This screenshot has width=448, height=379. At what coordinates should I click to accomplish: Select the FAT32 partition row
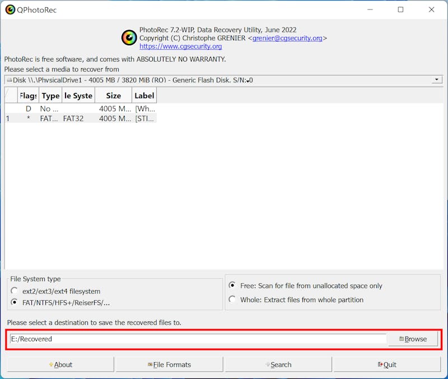(x=81, y=118)
